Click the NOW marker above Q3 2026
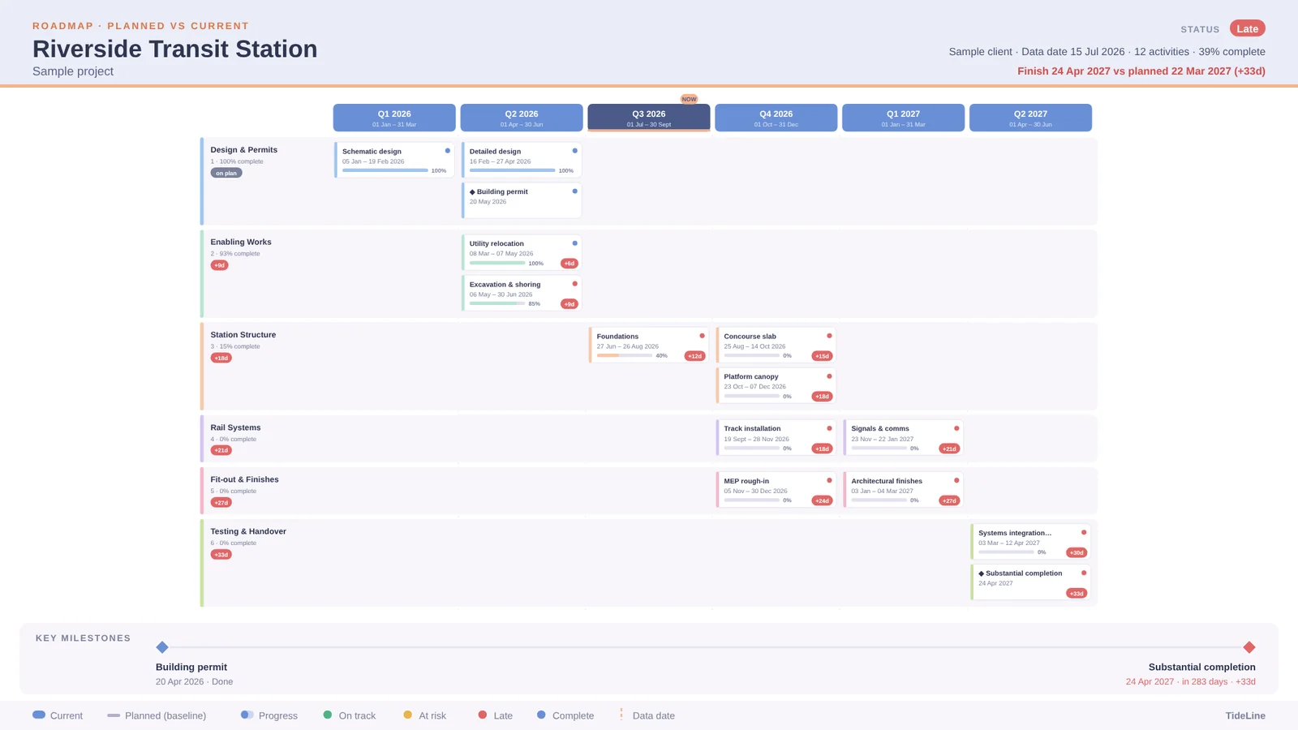1298x730 pixels. pyautogui.click(x=689, y=99)
